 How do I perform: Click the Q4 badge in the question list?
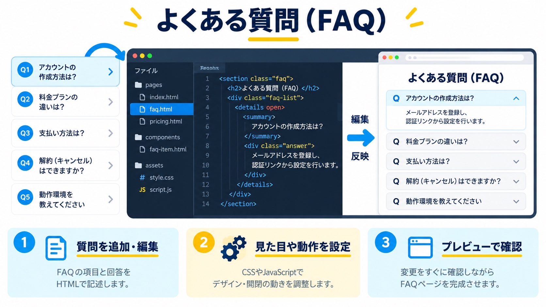click(25, 163)
